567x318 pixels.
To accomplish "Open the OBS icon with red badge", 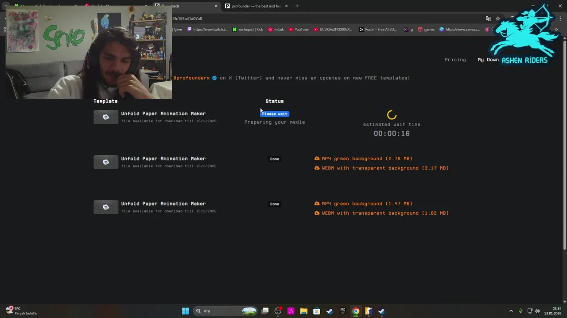I will point(278,311).
